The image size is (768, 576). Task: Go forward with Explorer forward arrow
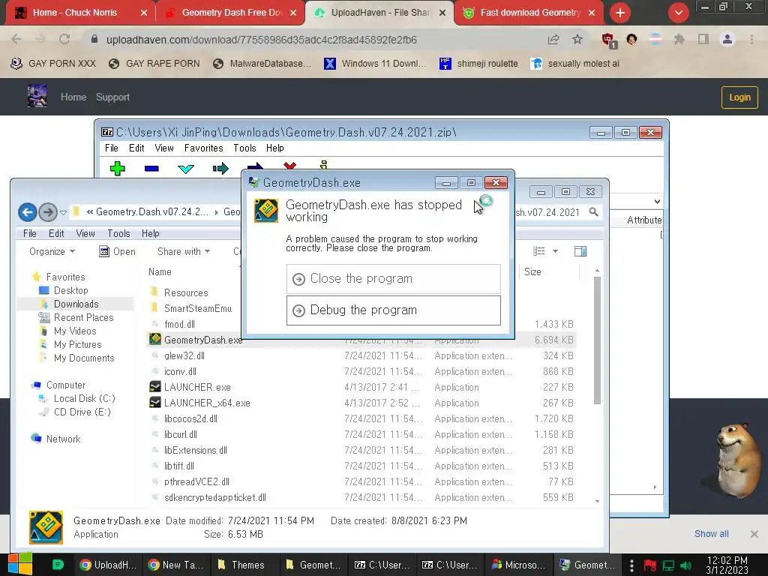(x=48, y=212)
